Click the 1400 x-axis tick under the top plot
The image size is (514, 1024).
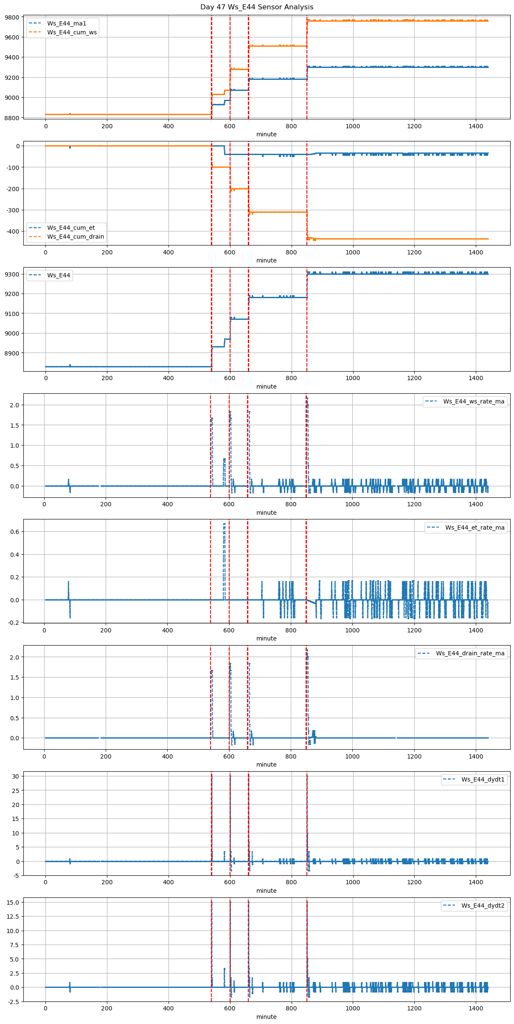[x=476, y=126]
